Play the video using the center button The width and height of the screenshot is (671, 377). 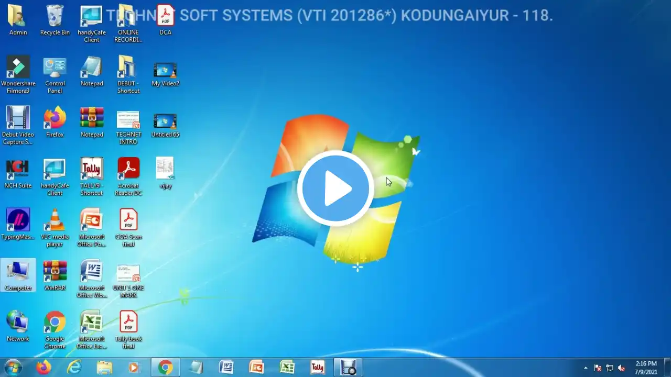pyautogui.click(x=335, y=188)
